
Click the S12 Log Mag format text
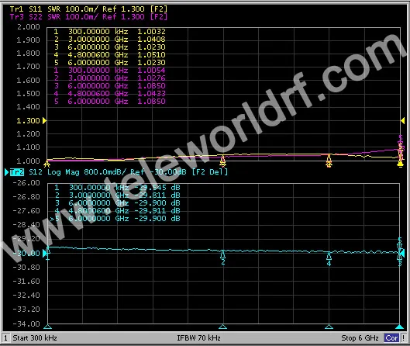pyautogui.click(x=54, y=172)
